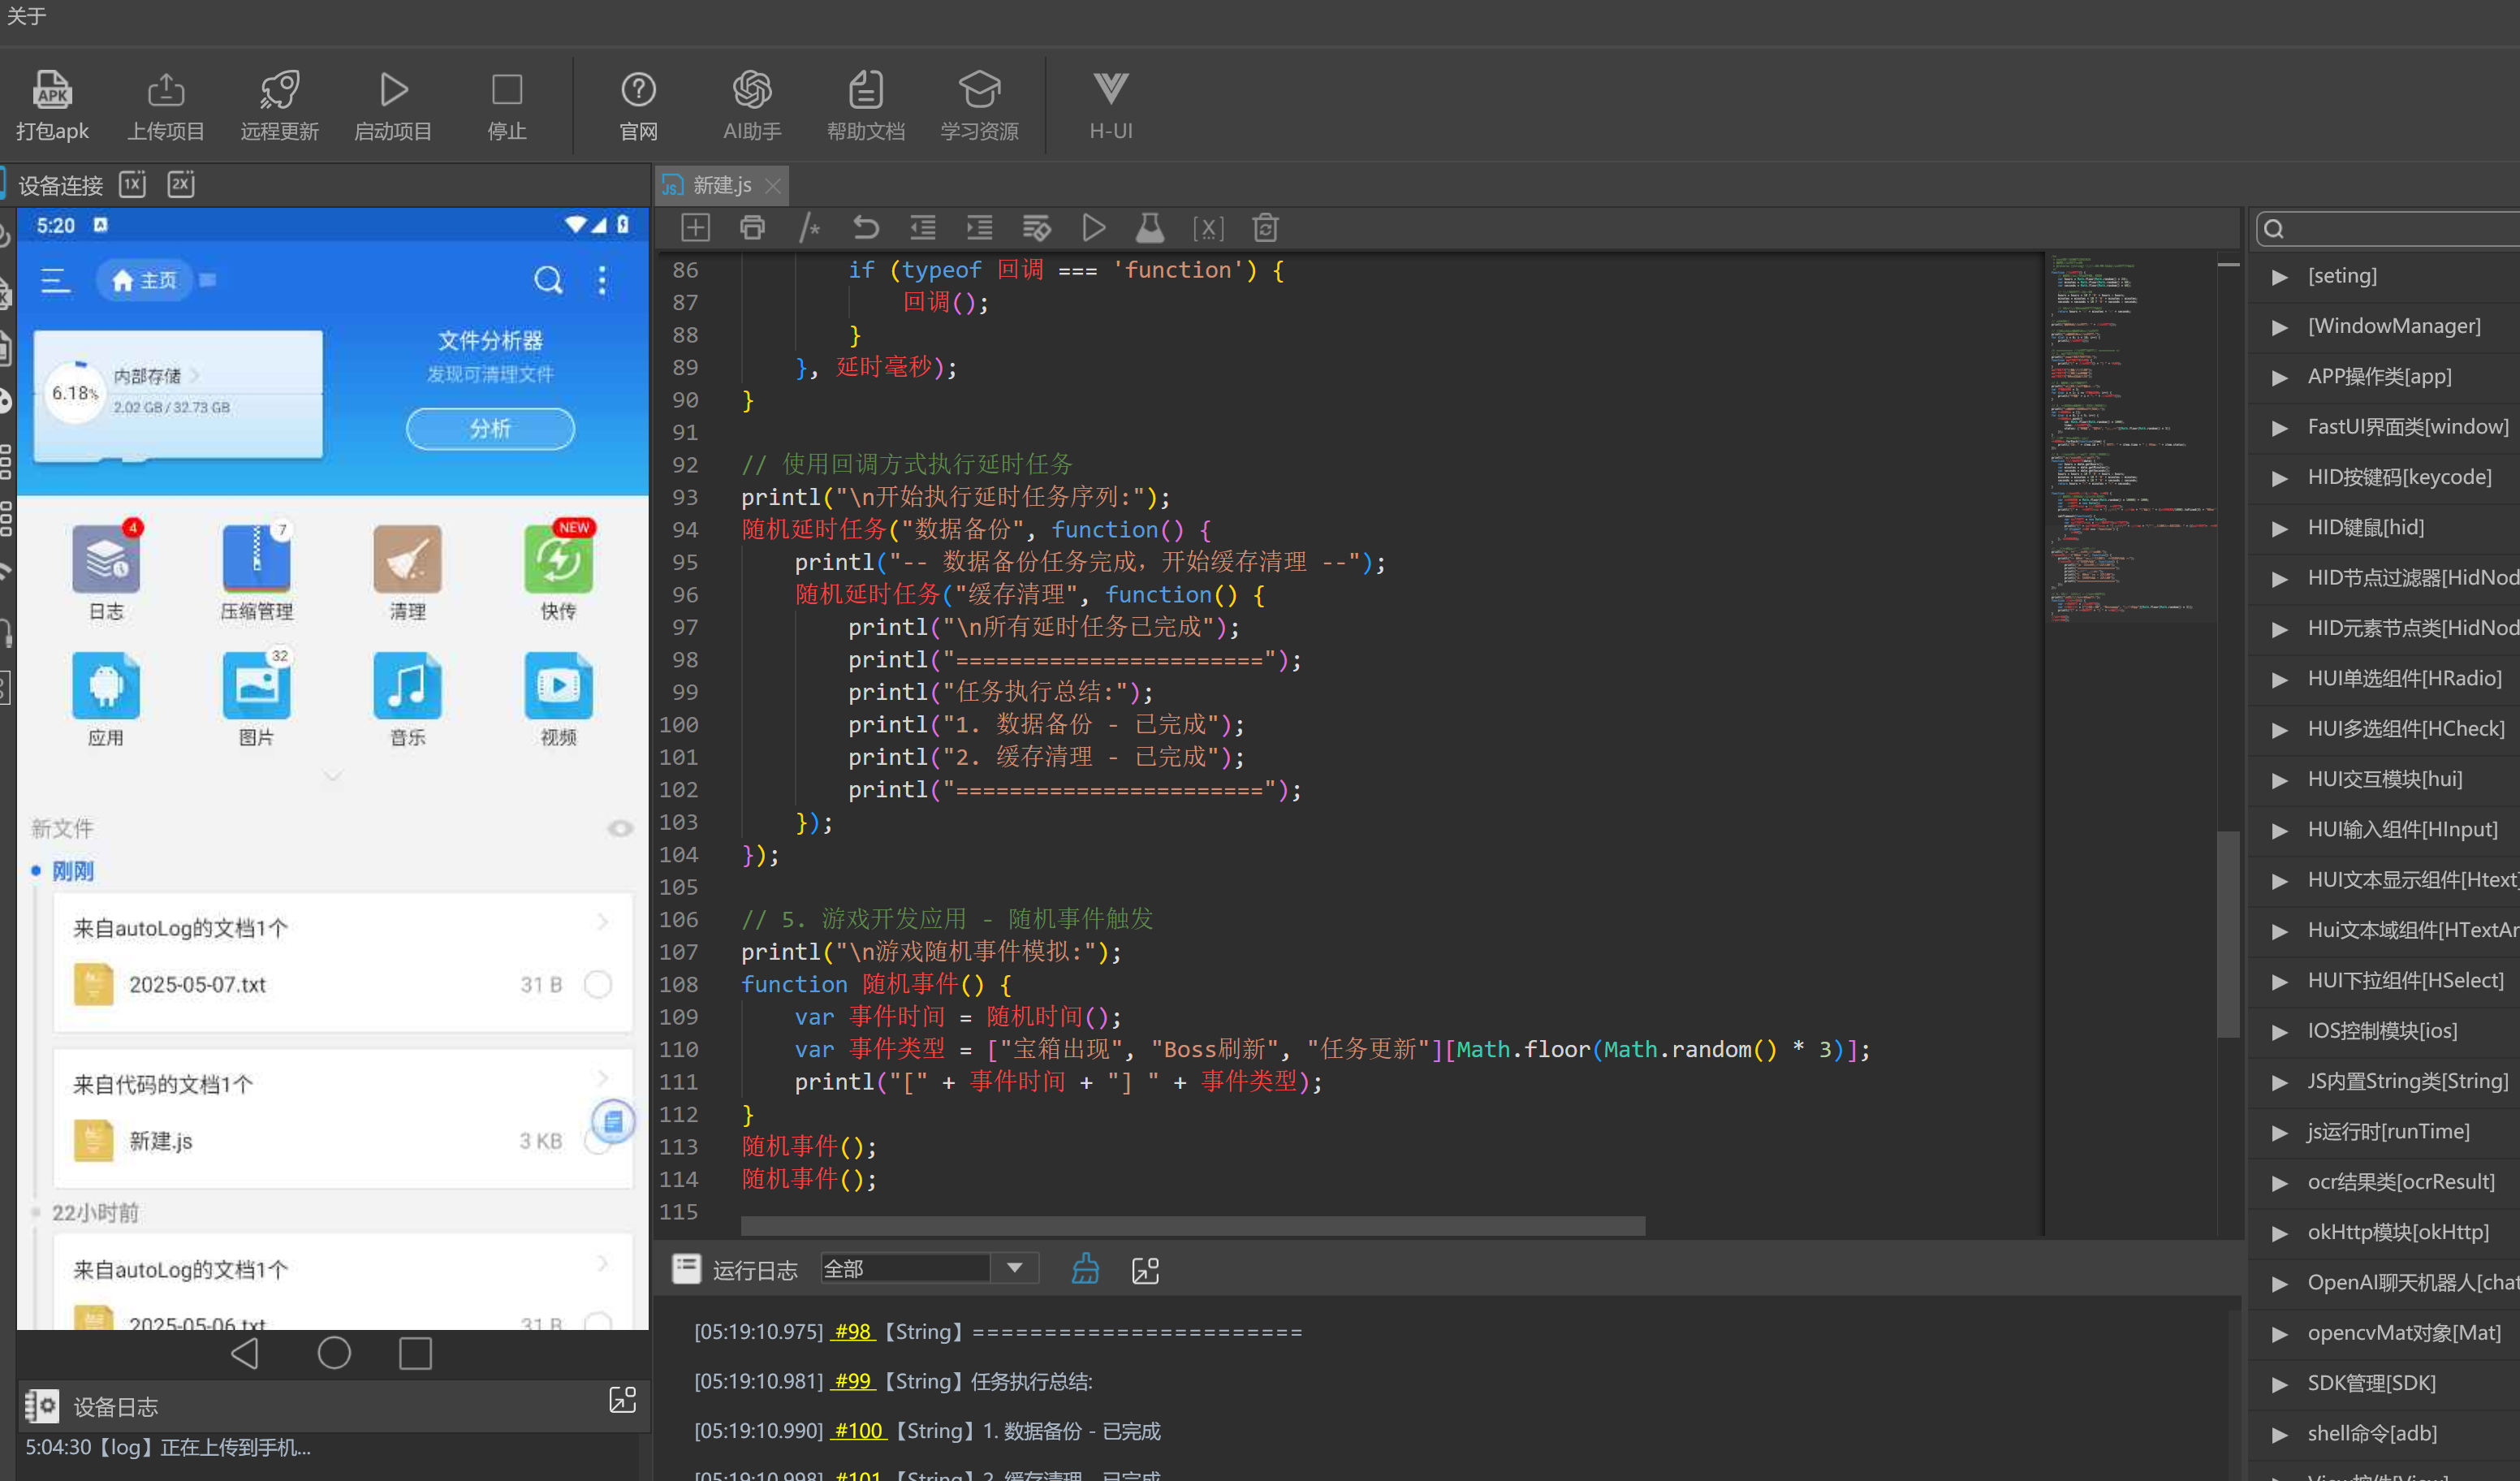Expand the [seting] tree node
Viewport: 2520px width, 1481px height.
click(x=2280, y=277)
